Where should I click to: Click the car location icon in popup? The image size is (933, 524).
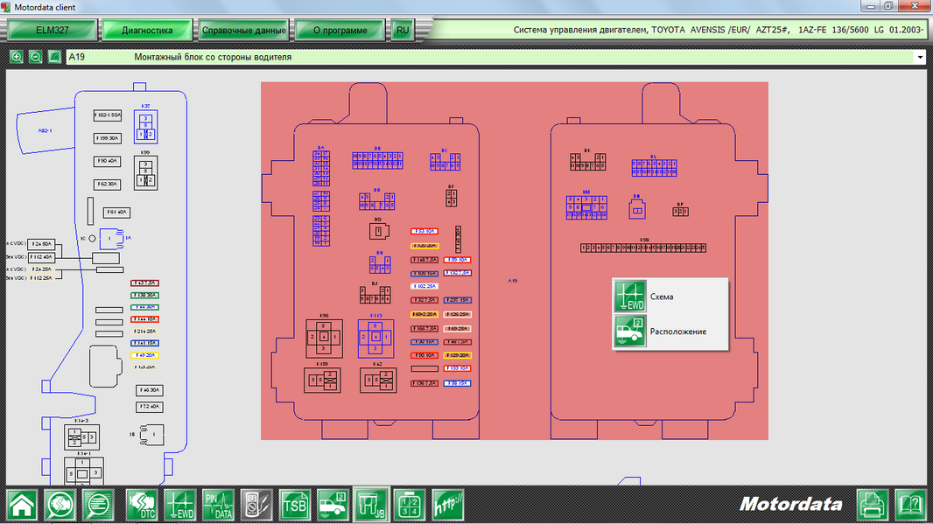click(629, 332)
